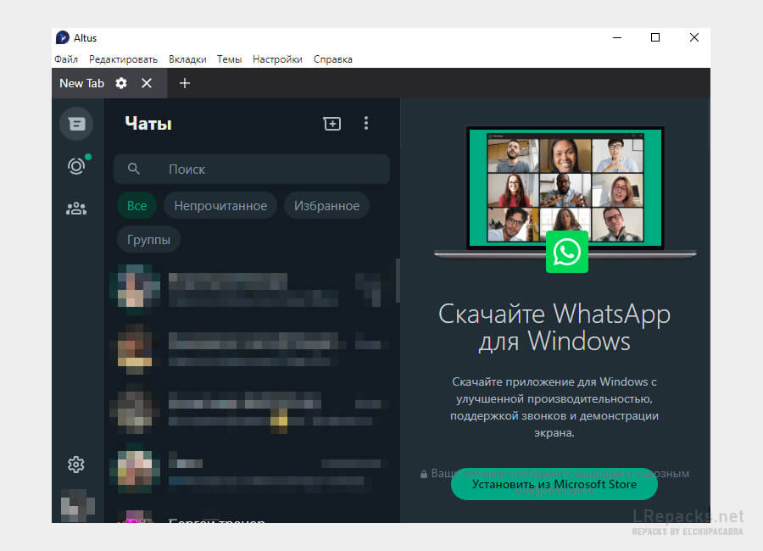Open the Редактировать menu
This screenshot has height=551, width=763.
tap(123, 59)
